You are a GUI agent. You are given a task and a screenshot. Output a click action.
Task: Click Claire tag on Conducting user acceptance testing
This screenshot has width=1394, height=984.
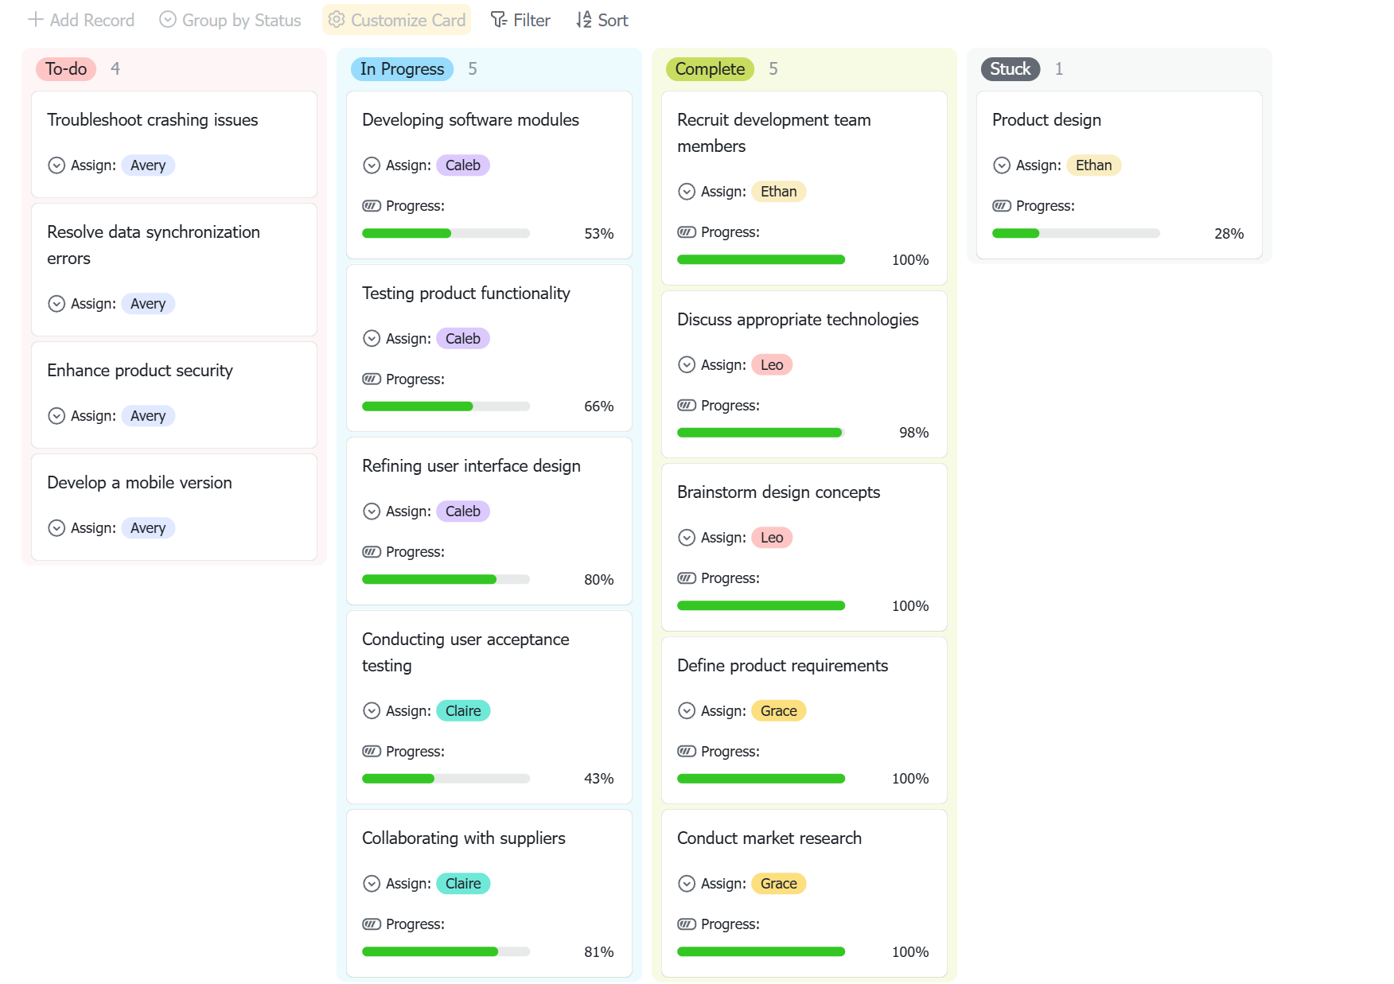coord(463,711)
